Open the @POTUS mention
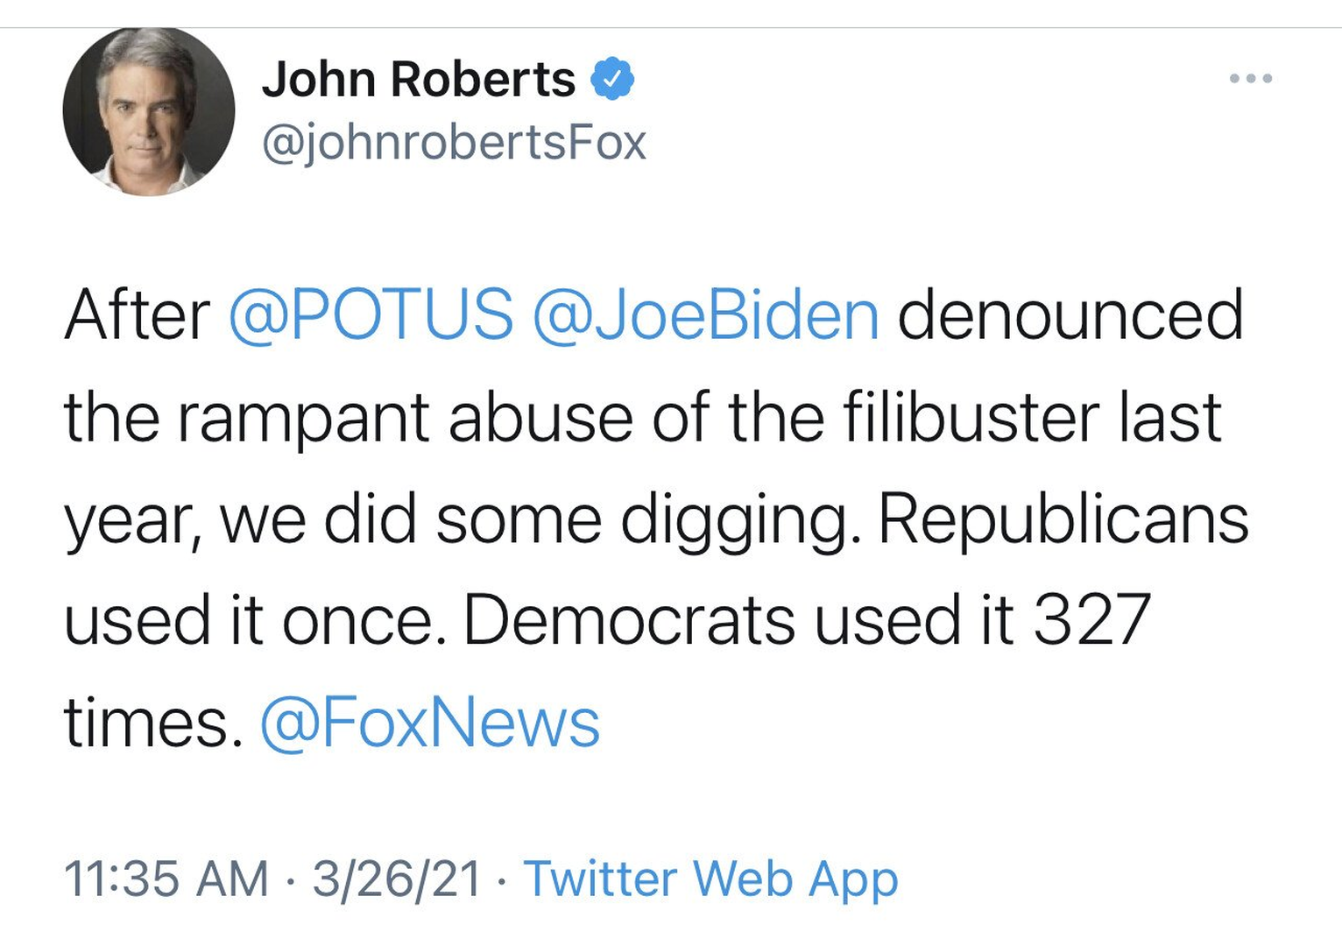1342x946 pixels. (371, 314)
